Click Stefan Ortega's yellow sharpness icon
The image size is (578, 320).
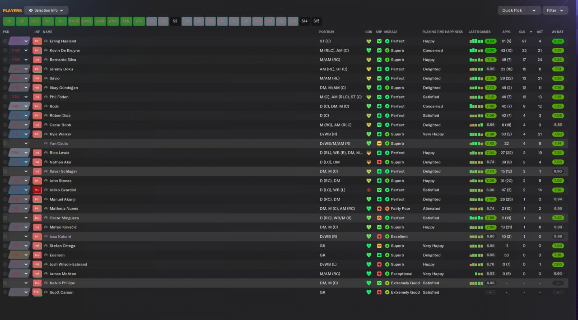(x=379, y=246)
